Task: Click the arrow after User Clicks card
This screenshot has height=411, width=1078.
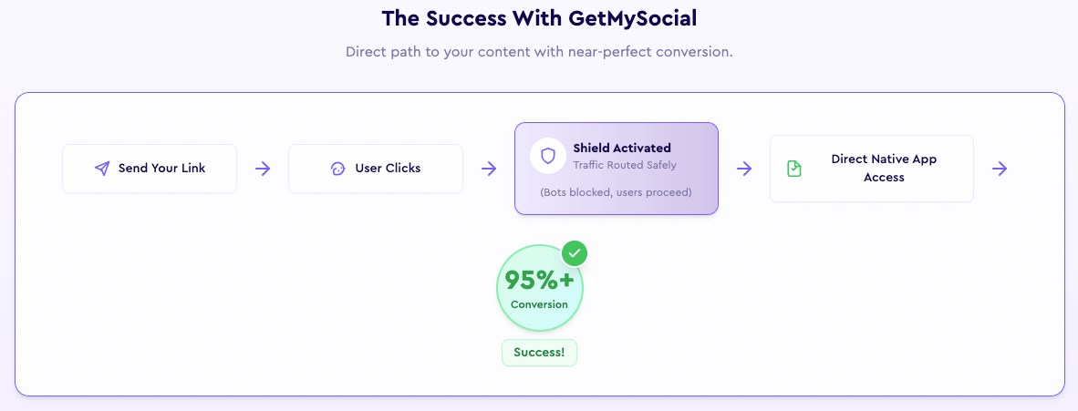Action: tap(489, 169)
